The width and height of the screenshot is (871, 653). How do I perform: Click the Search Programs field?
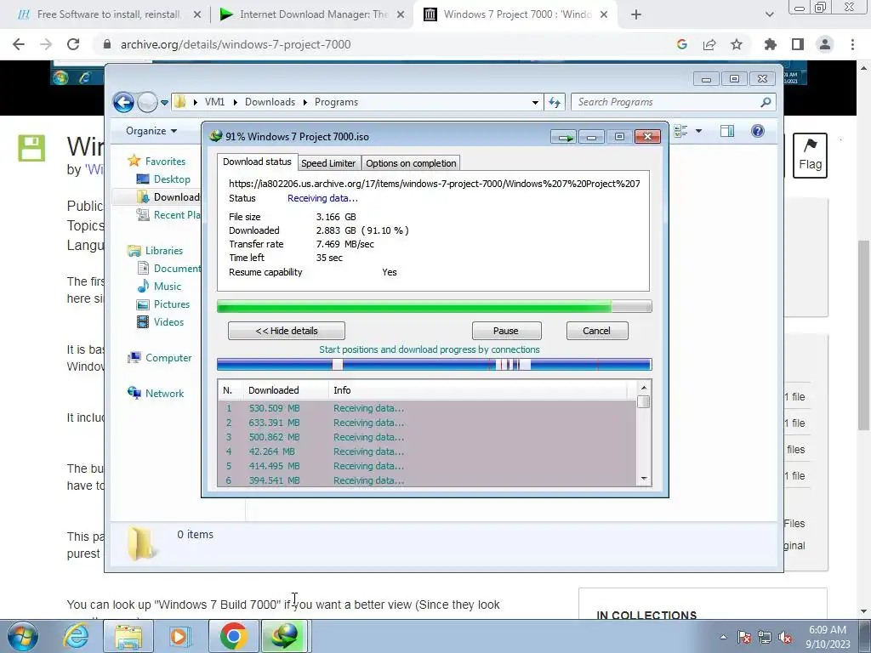point(672,102)
